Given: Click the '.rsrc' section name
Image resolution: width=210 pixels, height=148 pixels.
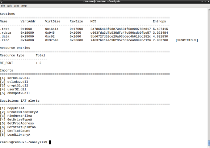Looking at the screenshot, I should coord(5,40).
